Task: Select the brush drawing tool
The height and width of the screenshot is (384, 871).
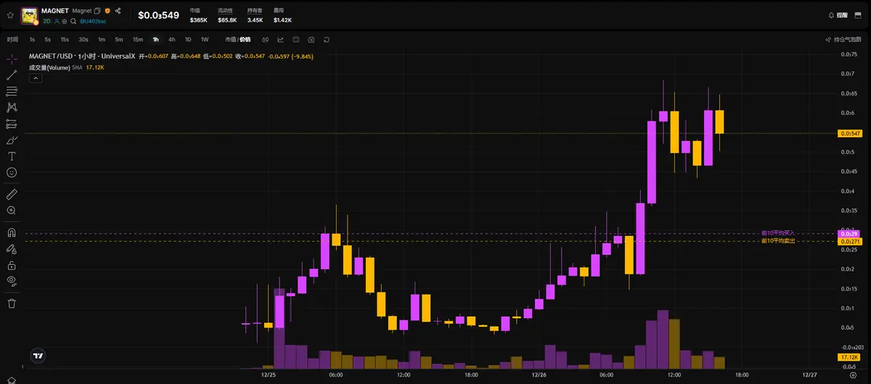Action: coord(12,140)
